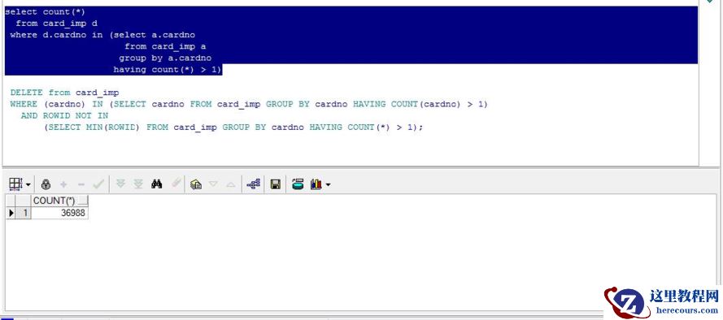Open the colored bar chart icon
This screenshot has width=723, height=320.
[x=316, y=184]
